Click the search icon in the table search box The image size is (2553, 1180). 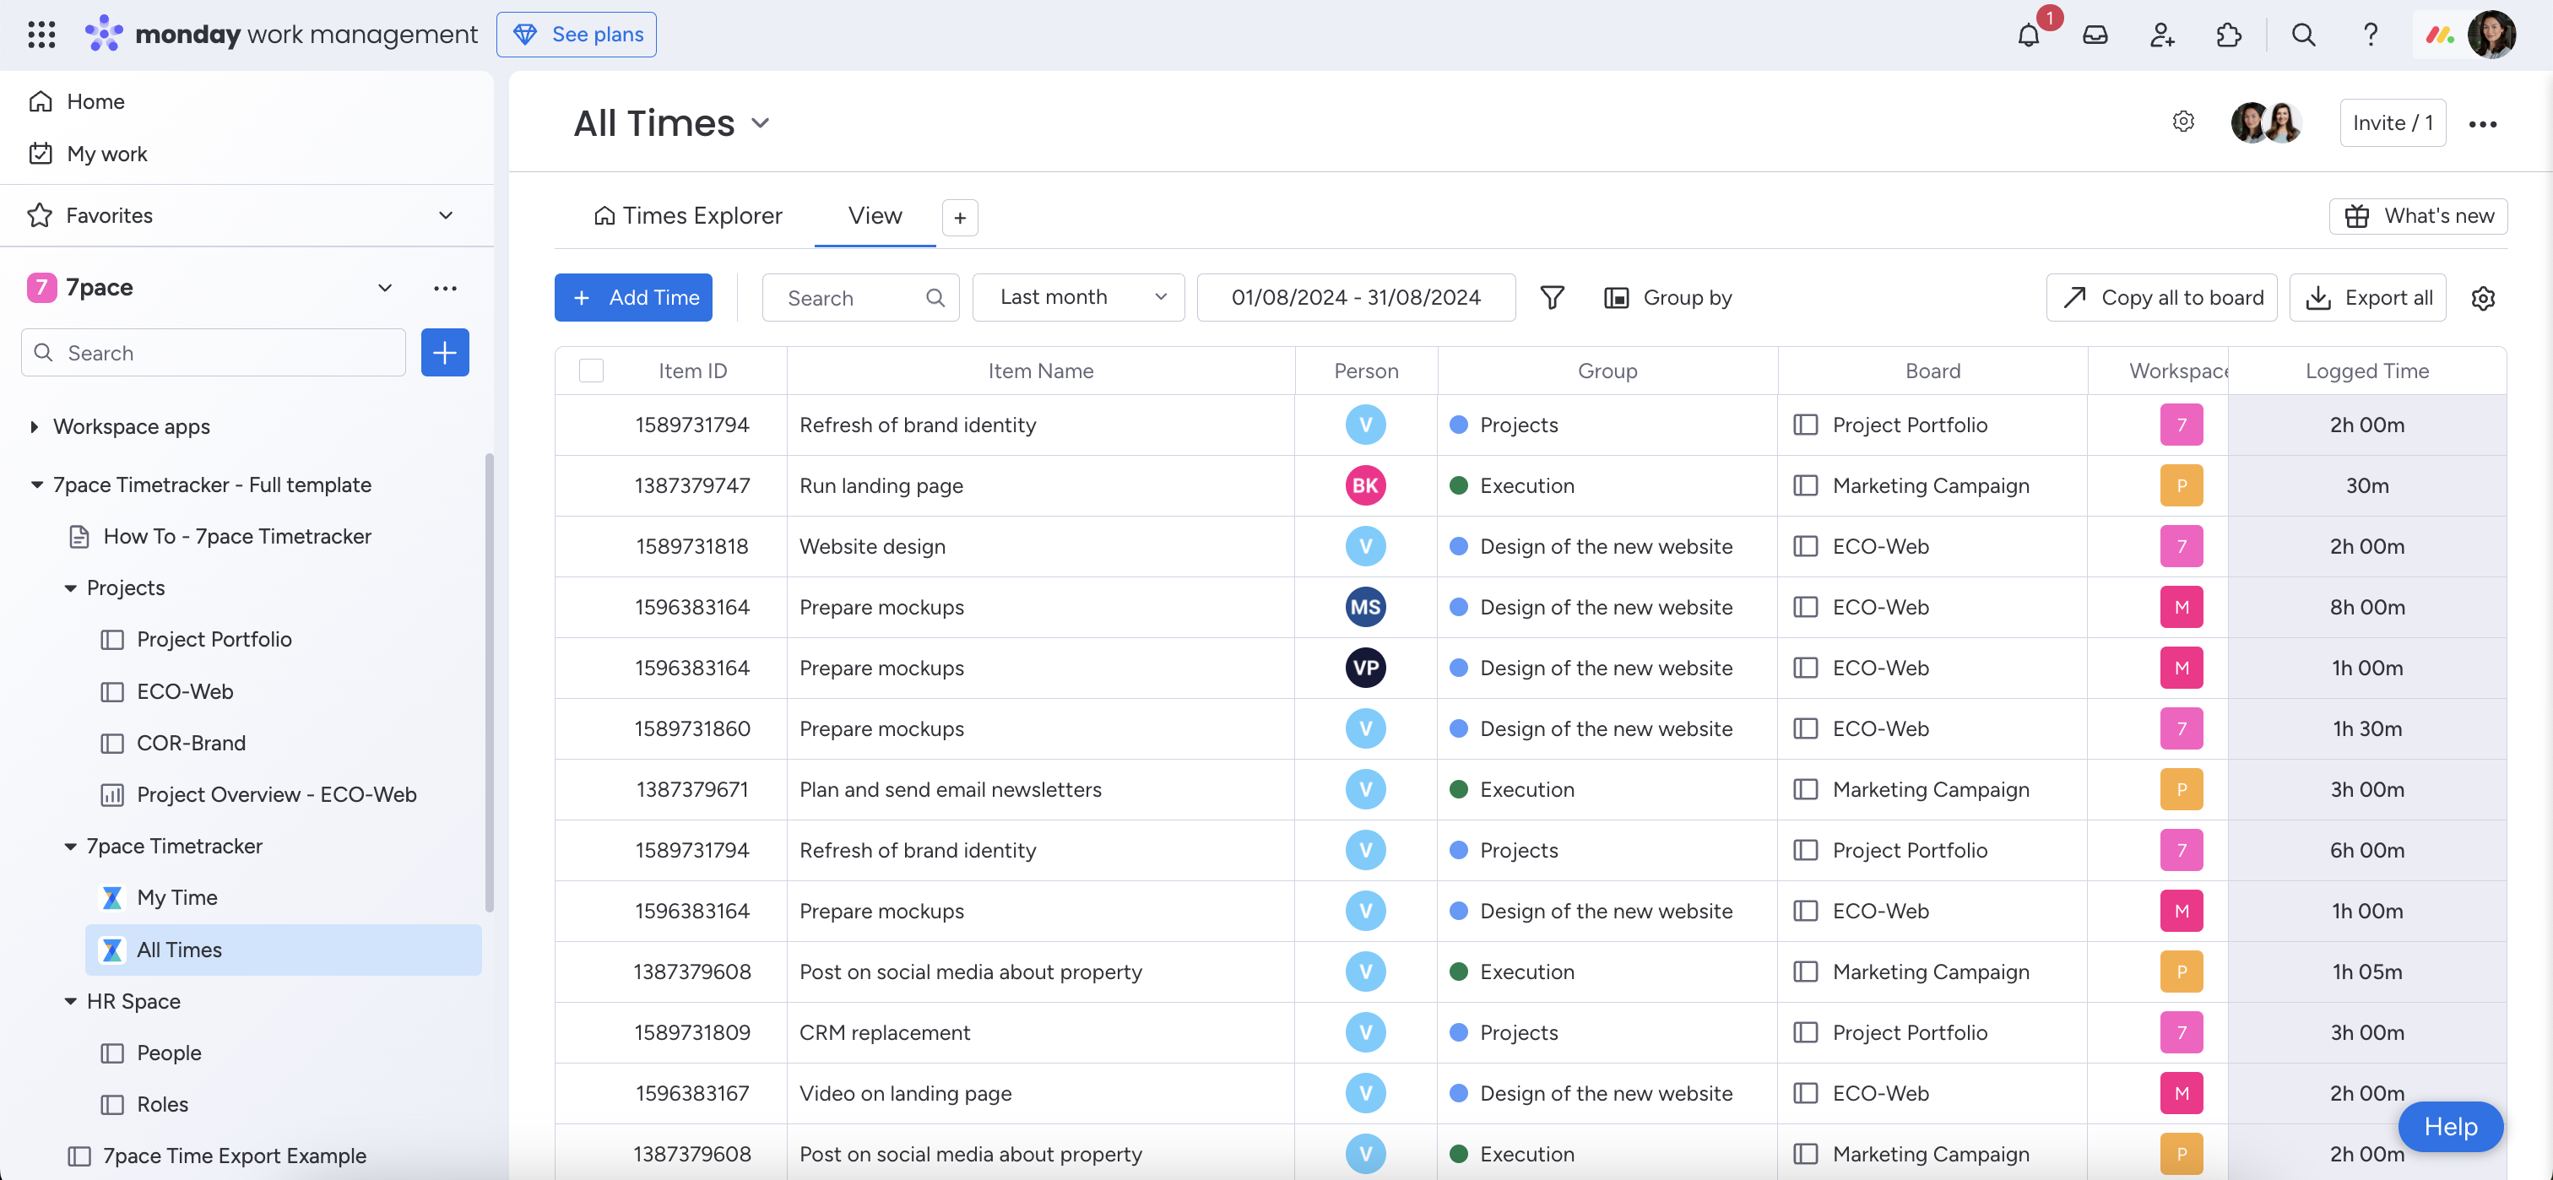point(935,298)
